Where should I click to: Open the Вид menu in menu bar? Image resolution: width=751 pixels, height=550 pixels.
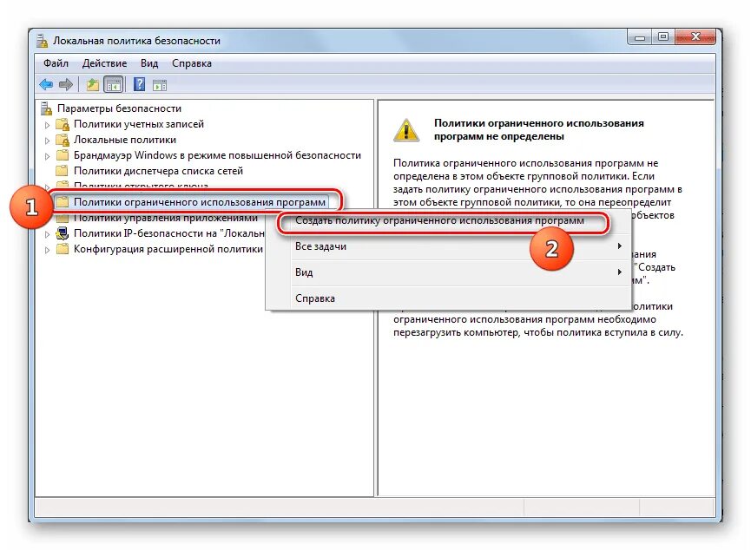click(149, 63)
